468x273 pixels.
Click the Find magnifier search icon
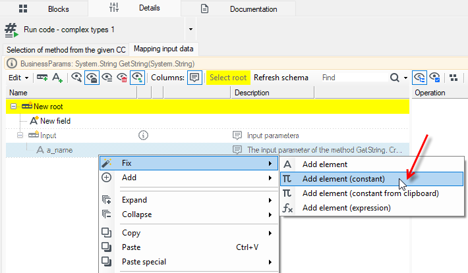395,78
